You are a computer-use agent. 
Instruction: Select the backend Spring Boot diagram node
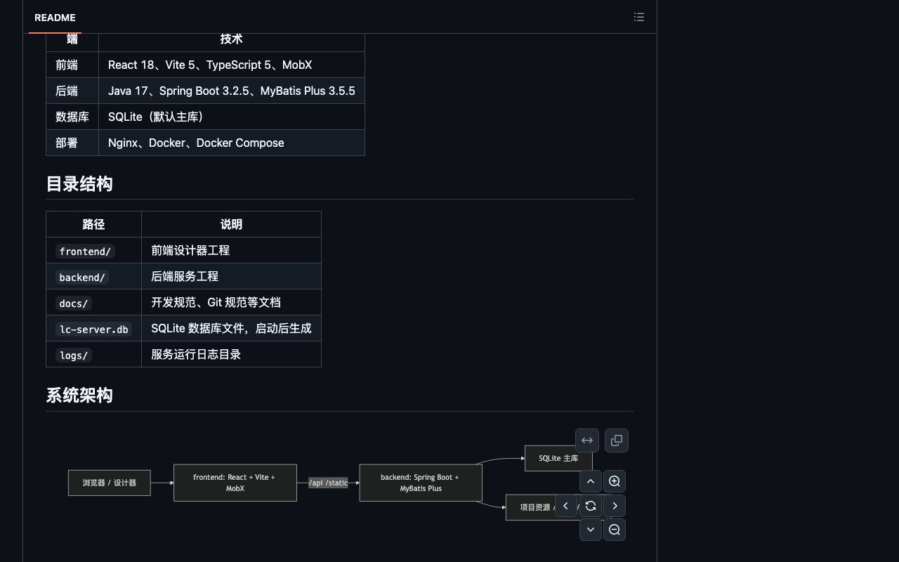[x=421, y=483]
